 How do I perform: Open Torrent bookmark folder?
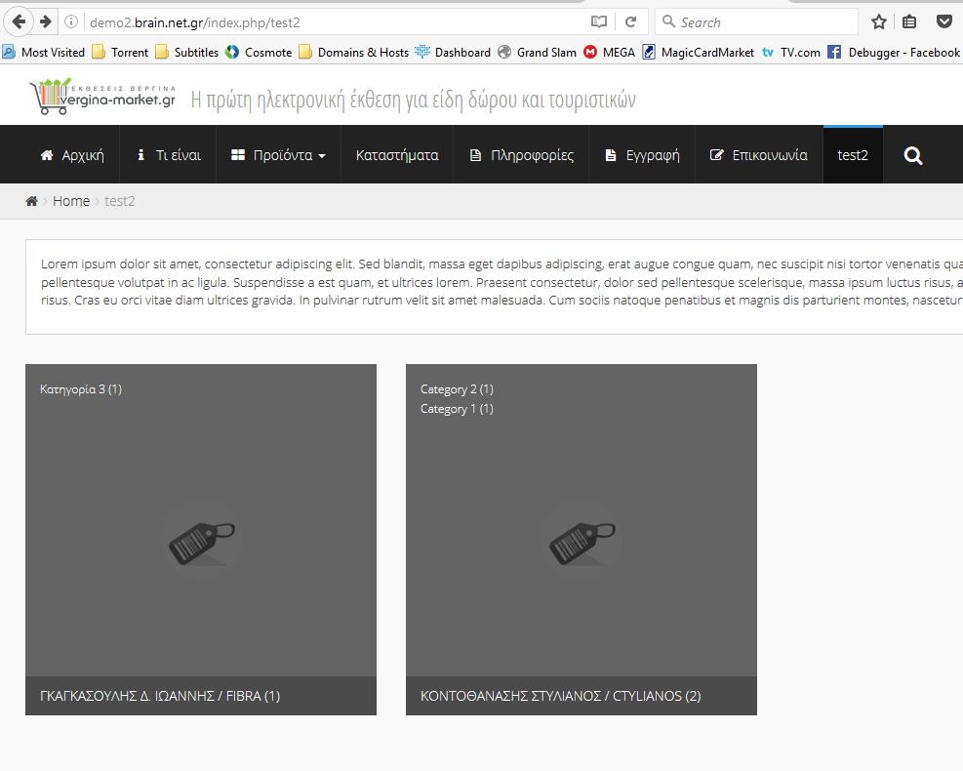tap(120, 53)
